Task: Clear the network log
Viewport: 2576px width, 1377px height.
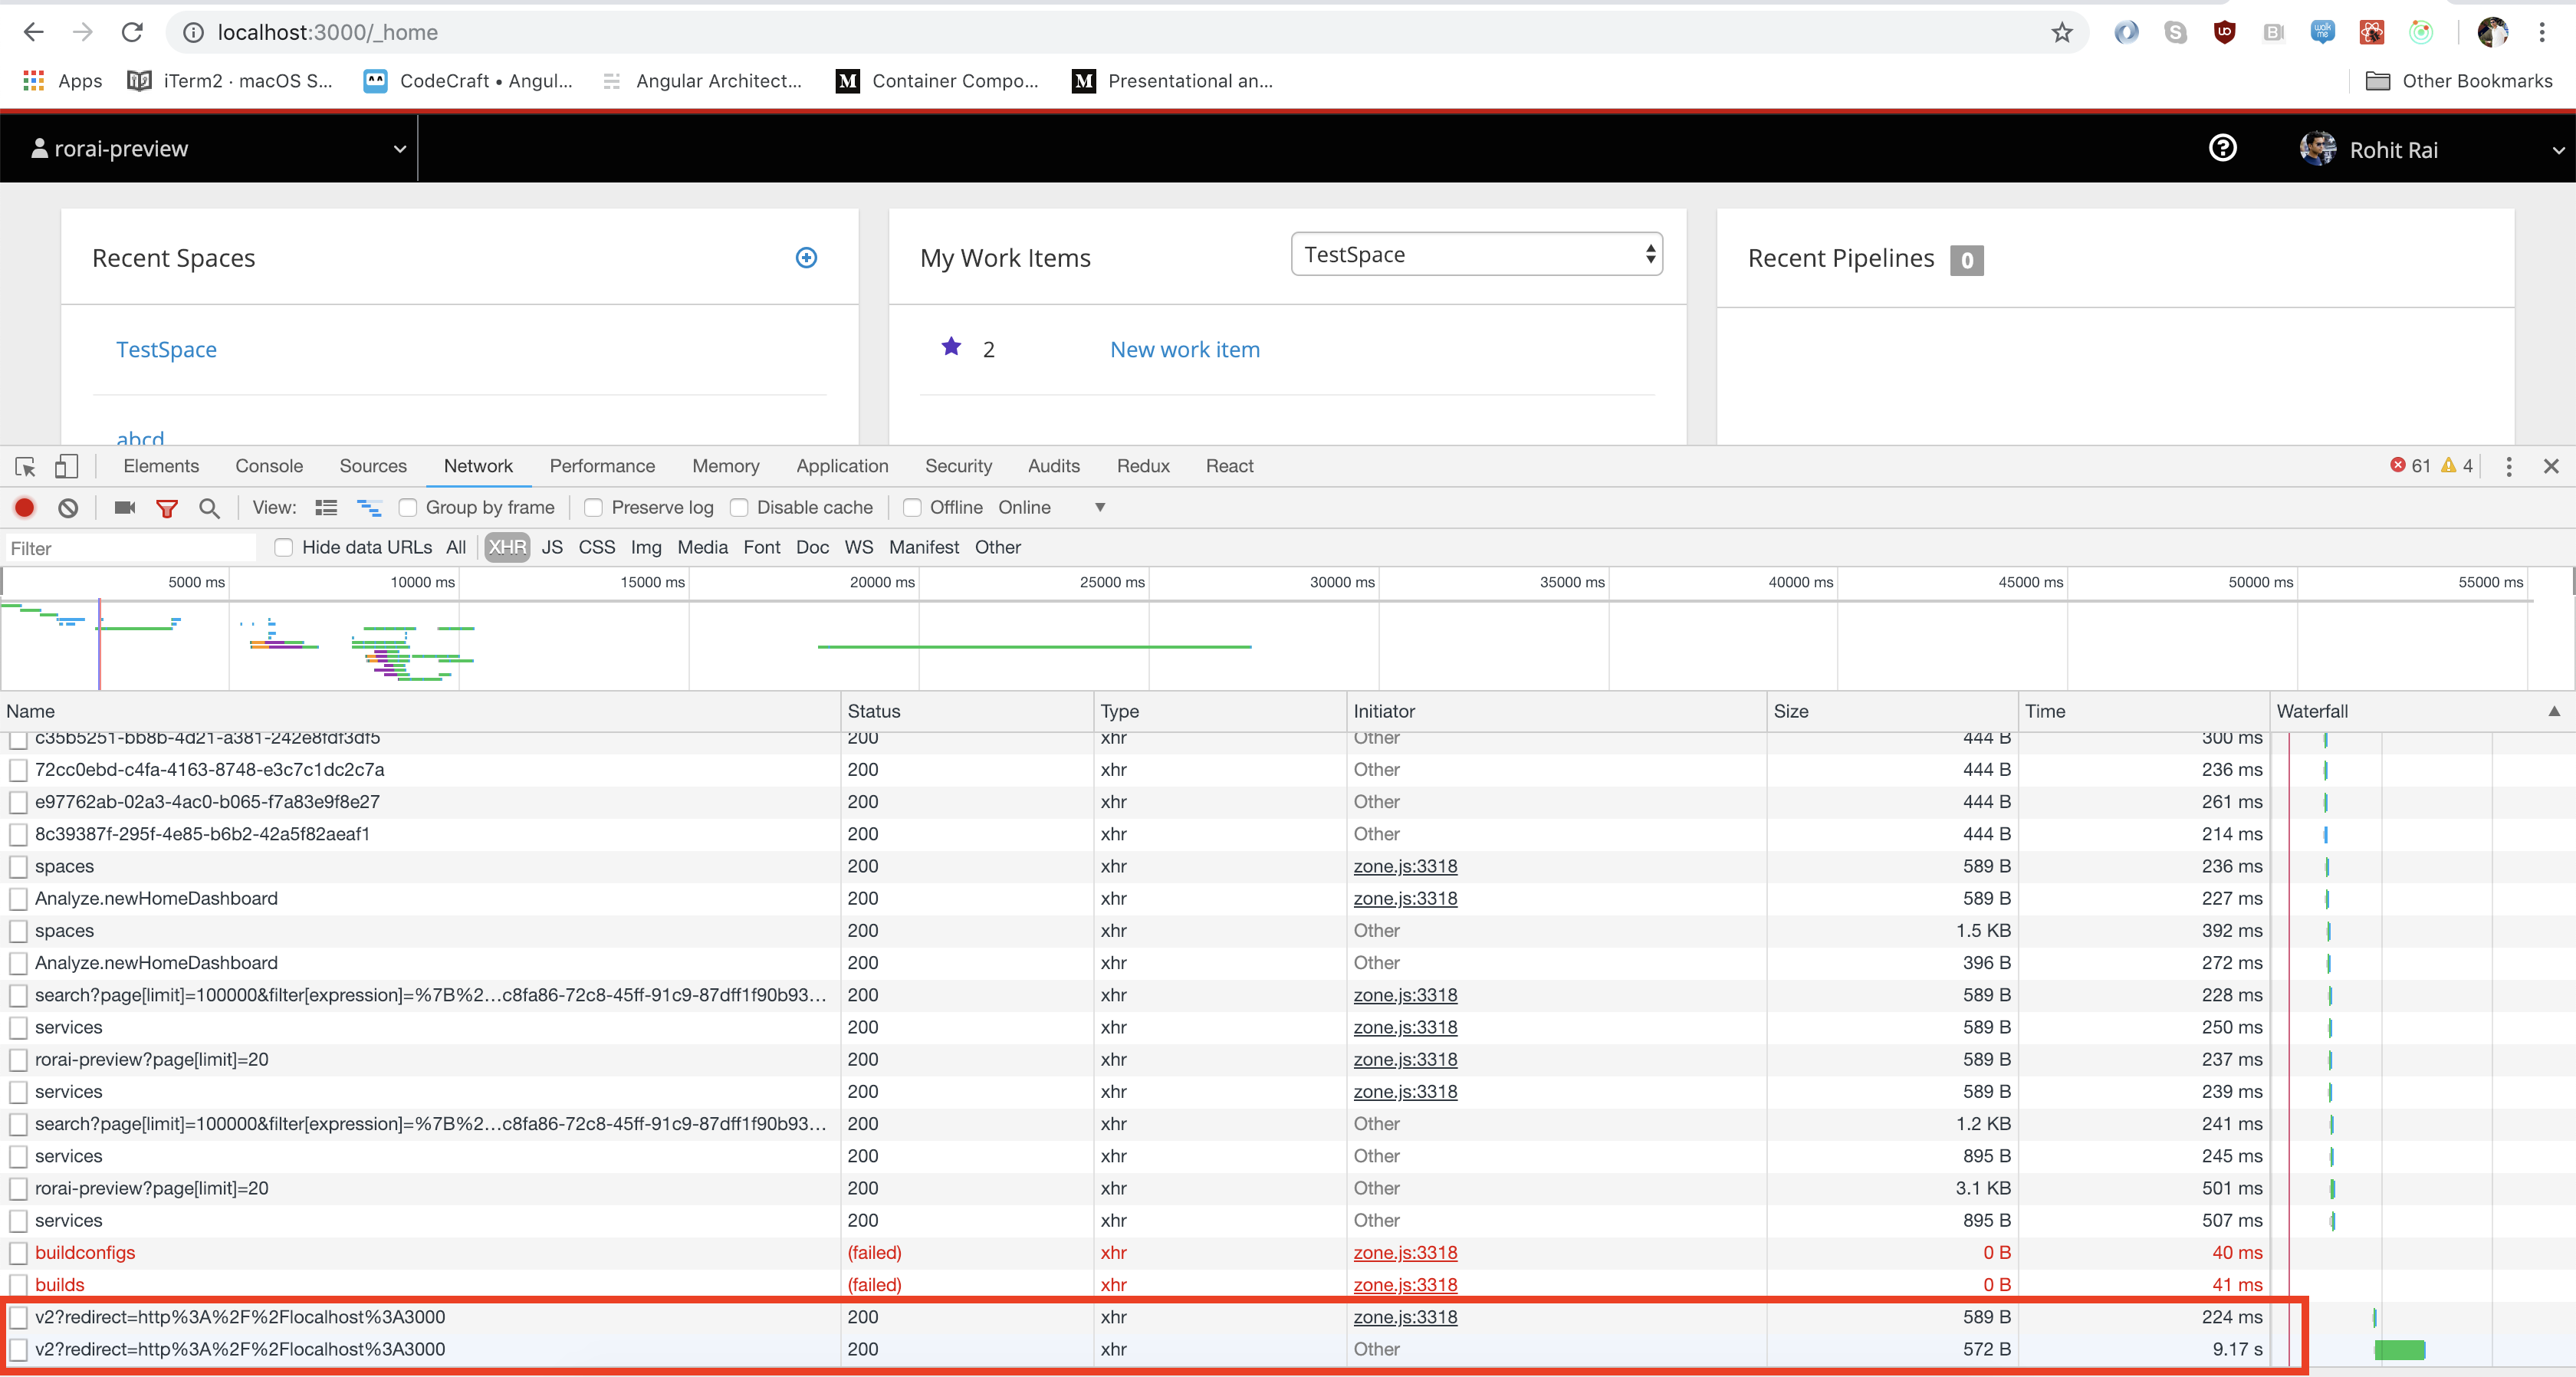Action: point(67,508)
